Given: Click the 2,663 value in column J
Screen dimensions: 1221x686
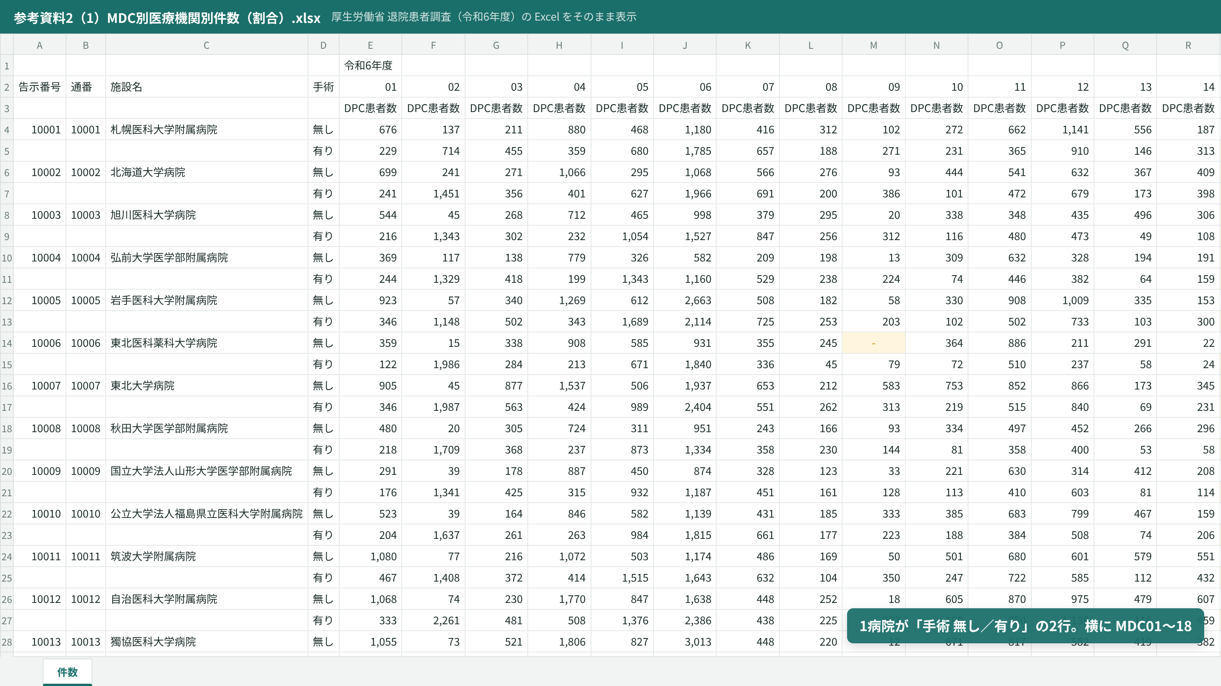Looking at the screenshot, I should (685, 300).
